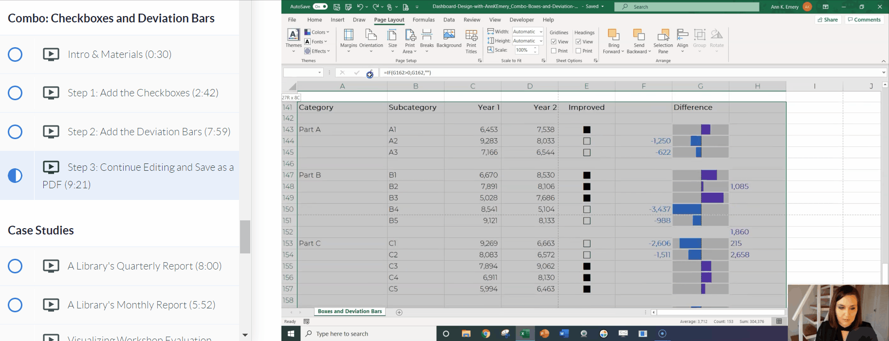
Task: Check the Improved box for row A2
Action: [x=587, y=141]
